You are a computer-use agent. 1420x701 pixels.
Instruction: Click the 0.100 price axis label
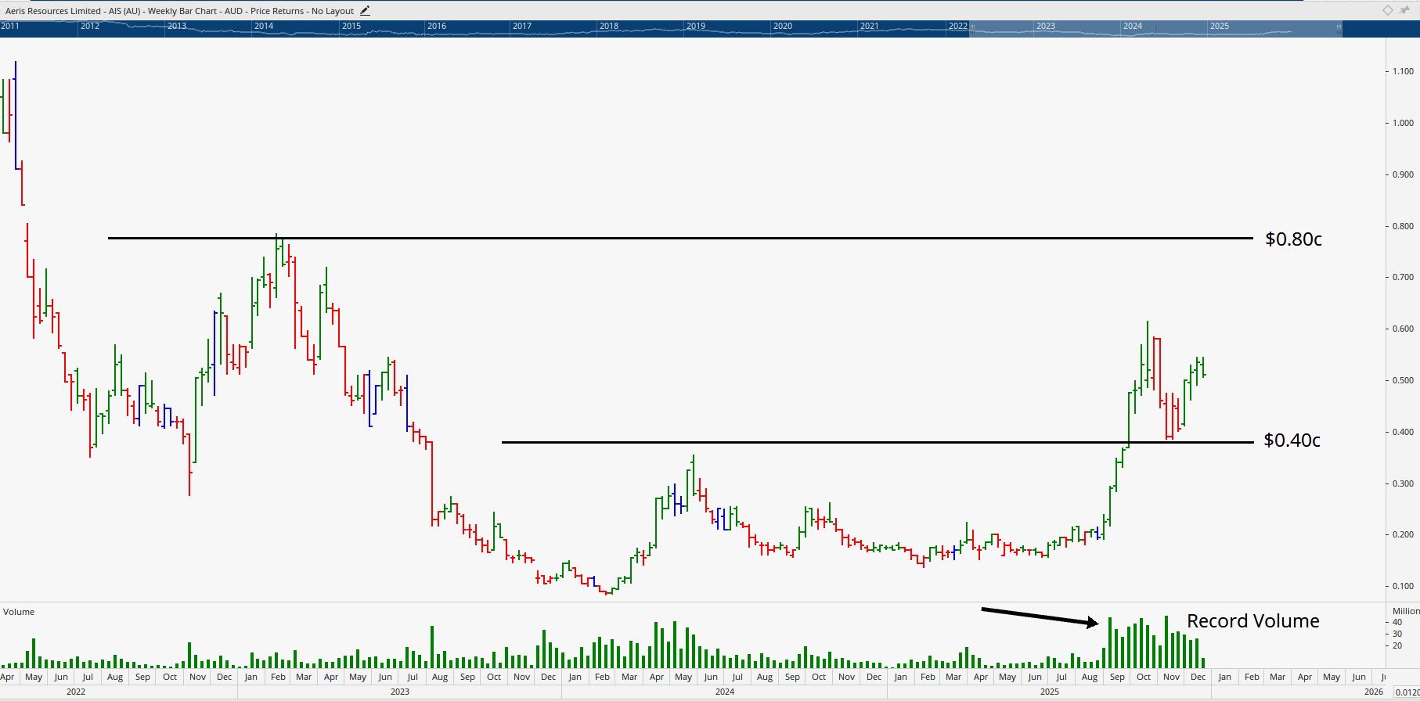tap(1403, 586)
